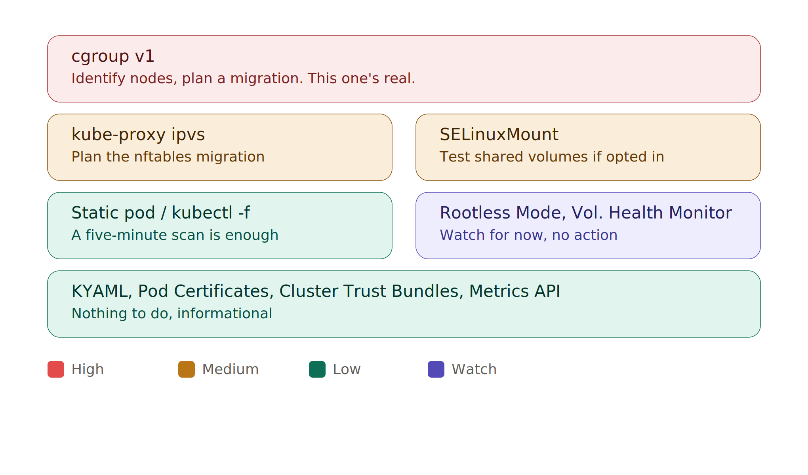Click the "Low" legend label
Image resolution: width=808 pixels, height=475 pixels.
point(347,369)
